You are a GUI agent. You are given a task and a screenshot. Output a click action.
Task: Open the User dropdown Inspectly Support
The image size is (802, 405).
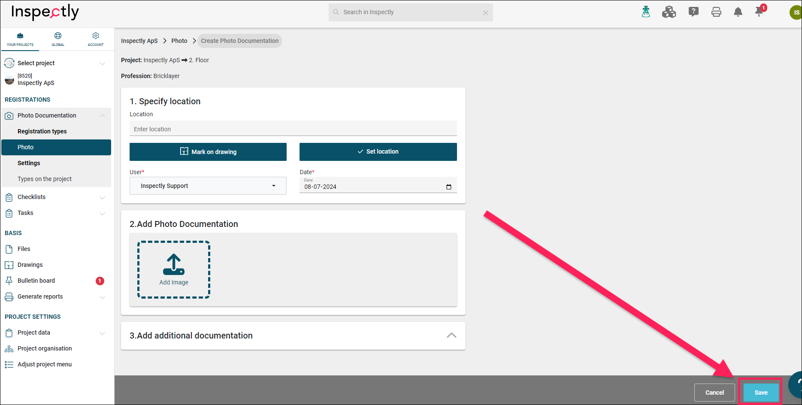(x=208, y=186)
